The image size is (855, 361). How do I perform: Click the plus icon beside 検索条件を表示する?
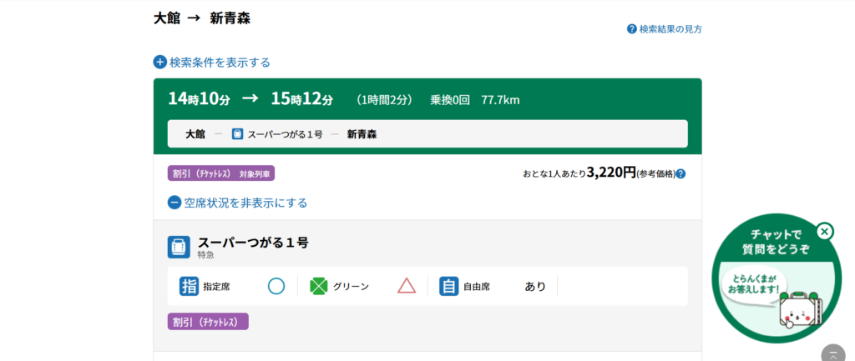160,63
